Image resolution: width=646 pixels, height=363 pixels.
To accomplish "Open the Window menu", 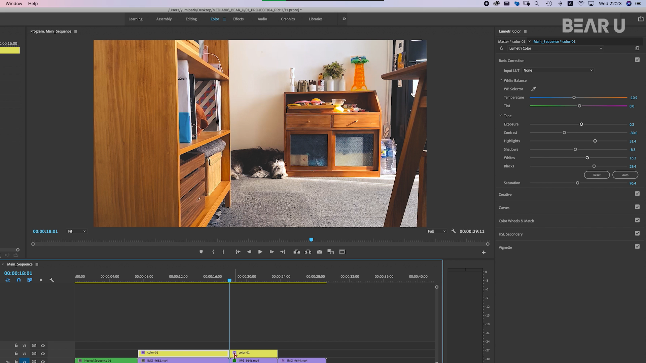I will pos(14,3).
